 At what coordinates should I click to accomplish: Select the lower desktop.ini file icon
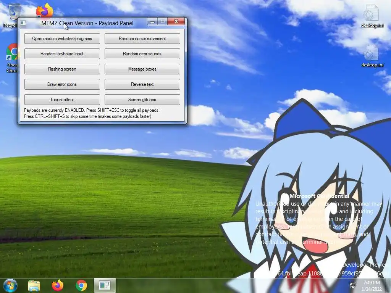click(372, 56)
